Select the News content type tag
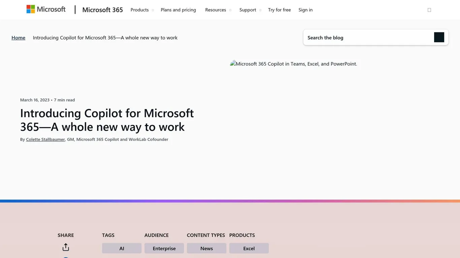This screenshot has height=258, width=460. tap(206, 248)
